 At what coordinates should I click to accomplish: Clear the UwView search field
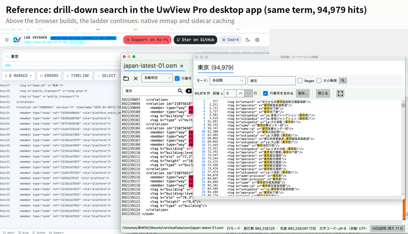189,91
